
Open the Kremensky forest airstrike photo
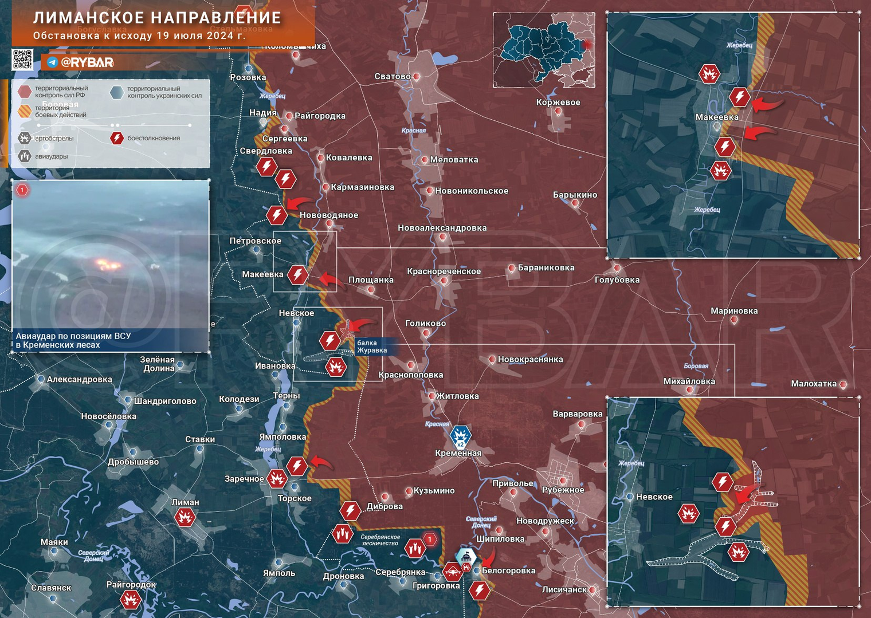111,266
